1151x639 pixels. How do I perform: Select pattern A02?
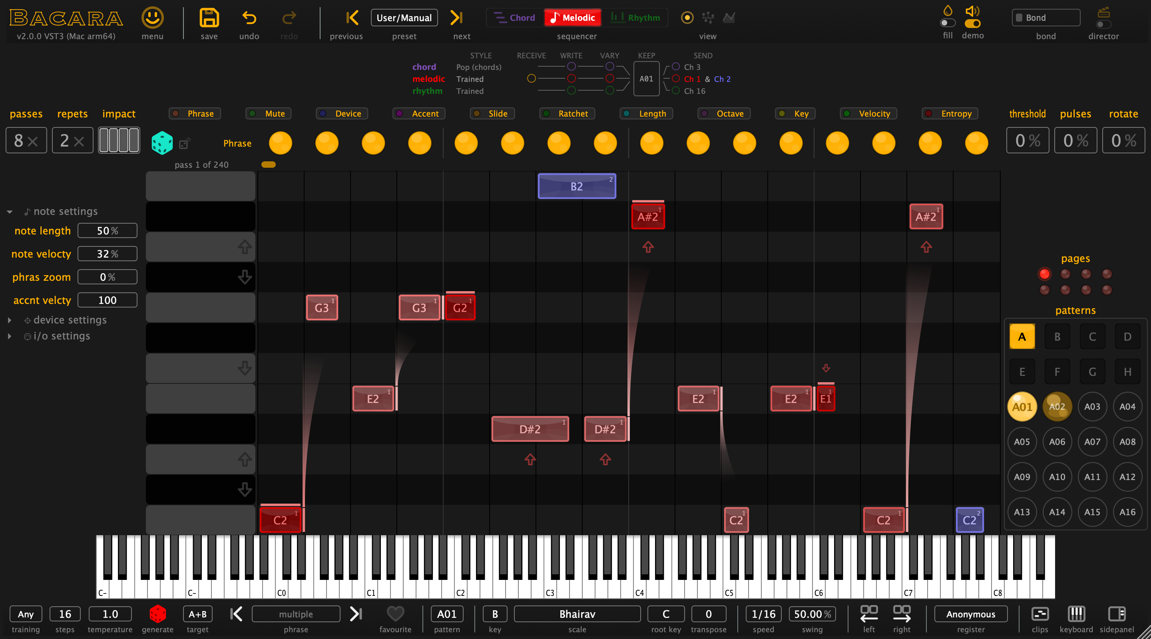click(1057, 407)
